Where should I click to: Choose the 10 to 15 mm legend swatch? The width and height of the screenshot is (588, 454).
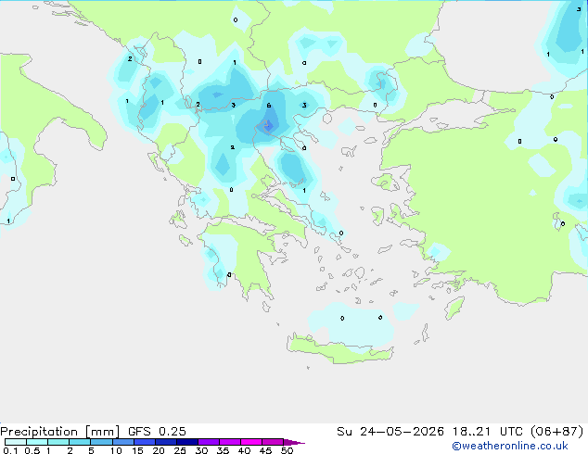click(122, 442)
